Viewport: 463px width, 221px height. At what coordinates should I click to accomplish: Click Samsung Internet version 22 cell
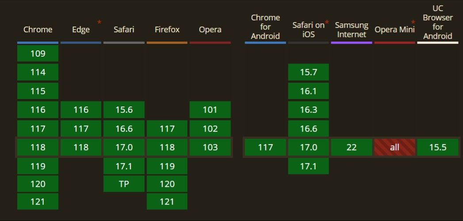[352, 147]
